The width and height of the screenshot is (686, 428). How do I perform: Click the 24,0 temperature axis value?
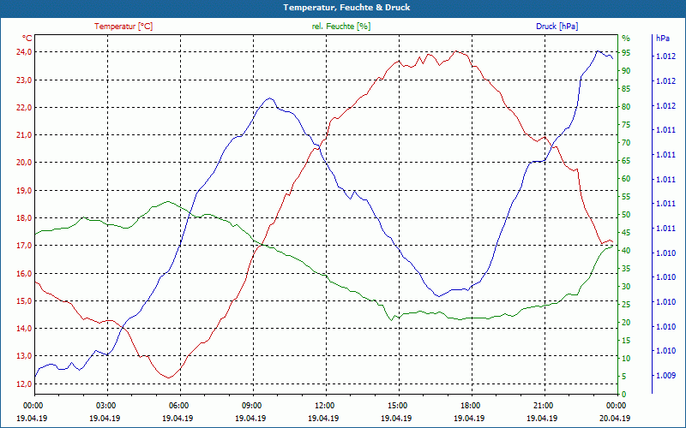click(x=24, y=52)
